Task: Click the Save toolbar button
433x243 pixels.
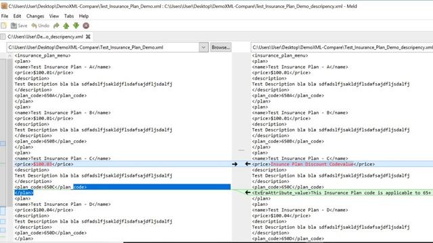Action: click(x=19, y=26)
